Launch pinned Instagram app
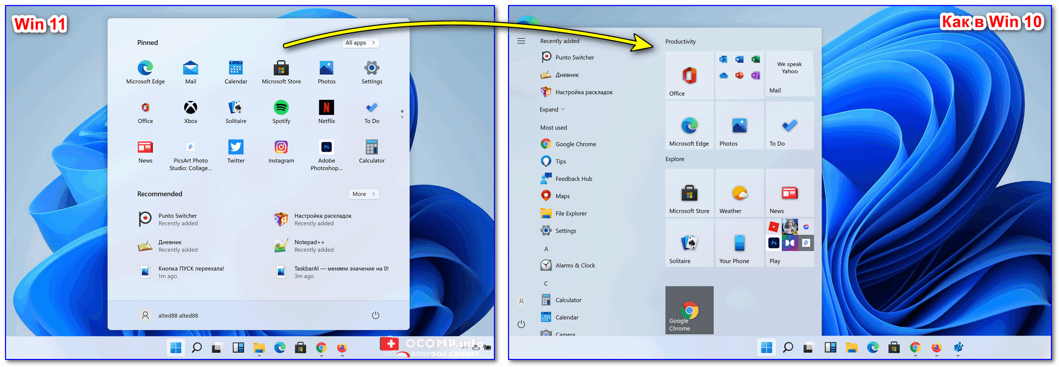The height and width of the screenshot is (367, 1059). pos(281,152)
